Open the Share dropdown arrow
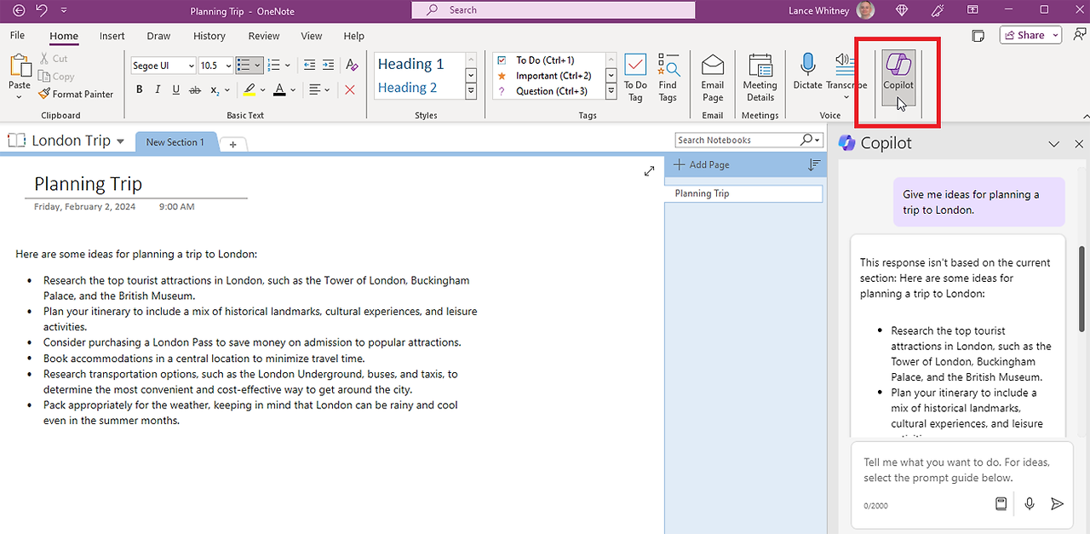1090x534 pixels. point(1056,36)
